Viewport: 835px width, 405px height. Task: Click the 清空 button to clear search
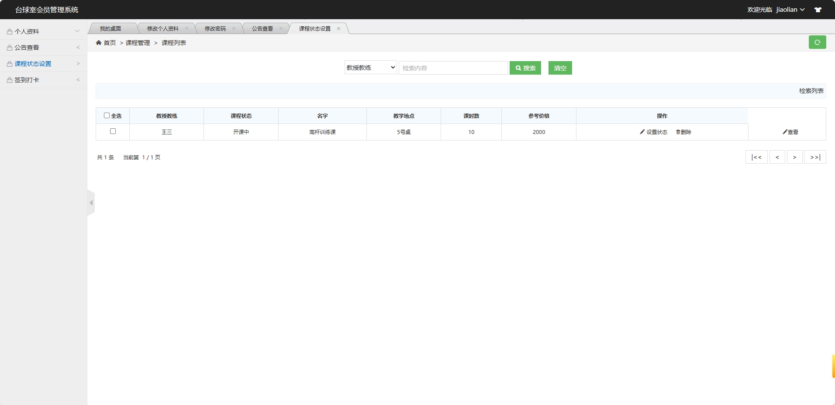point(559,68)
